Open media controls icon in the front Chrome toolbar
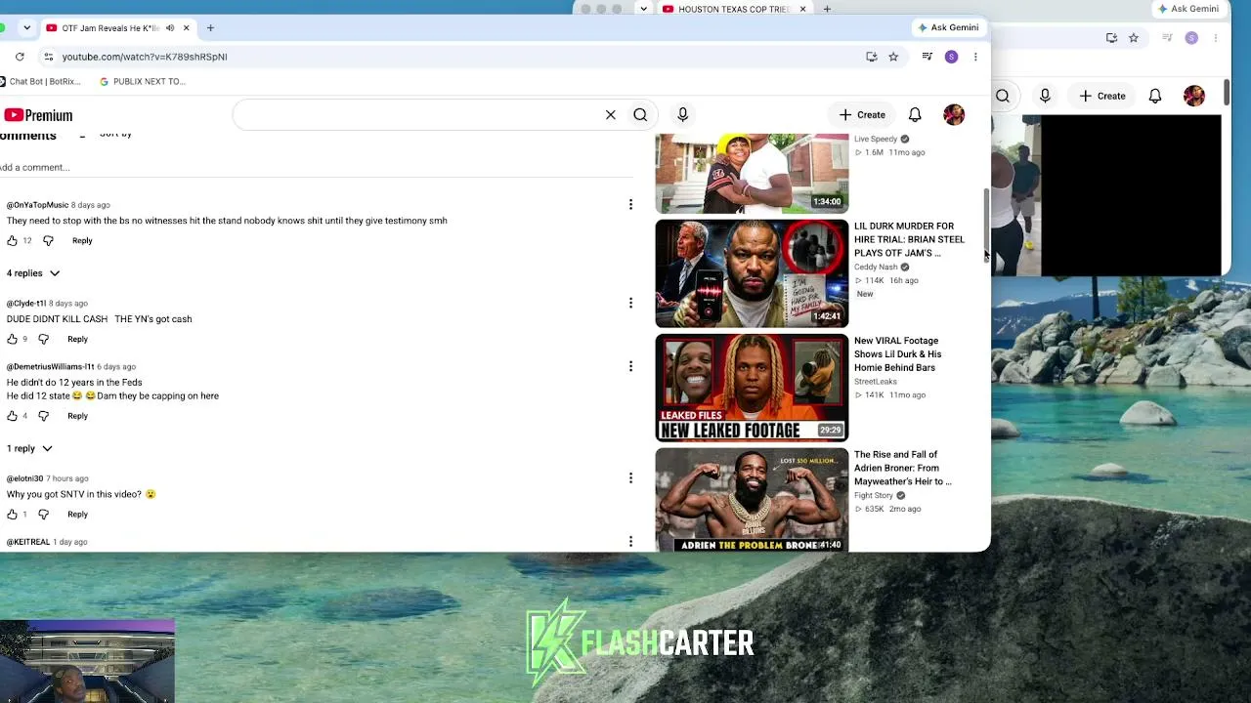1251x703 pixels. click(927, 57)
